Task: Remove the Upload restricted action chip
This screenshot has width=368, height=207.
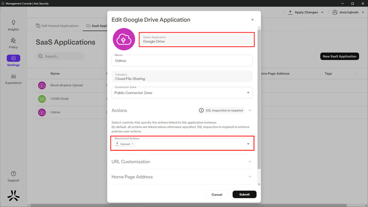Action: pos(132,144)
